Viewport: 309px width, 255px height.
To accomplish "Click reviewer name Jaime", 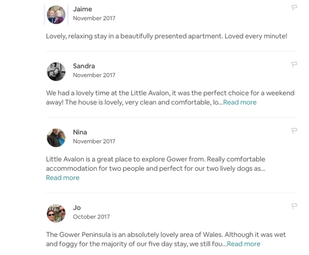I will [x=83, y=9].
